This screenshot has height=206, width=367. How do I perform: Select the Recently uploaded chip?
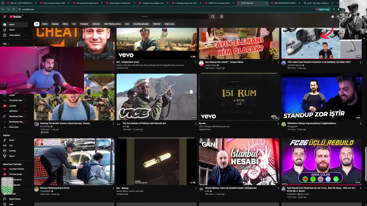tap(141, 24)
